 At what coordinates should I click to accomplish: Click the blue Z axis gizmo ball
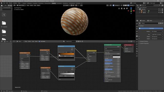click(131, 8)
